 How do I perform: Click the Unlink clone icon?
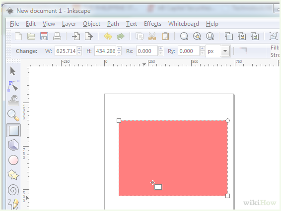[255, 36]
